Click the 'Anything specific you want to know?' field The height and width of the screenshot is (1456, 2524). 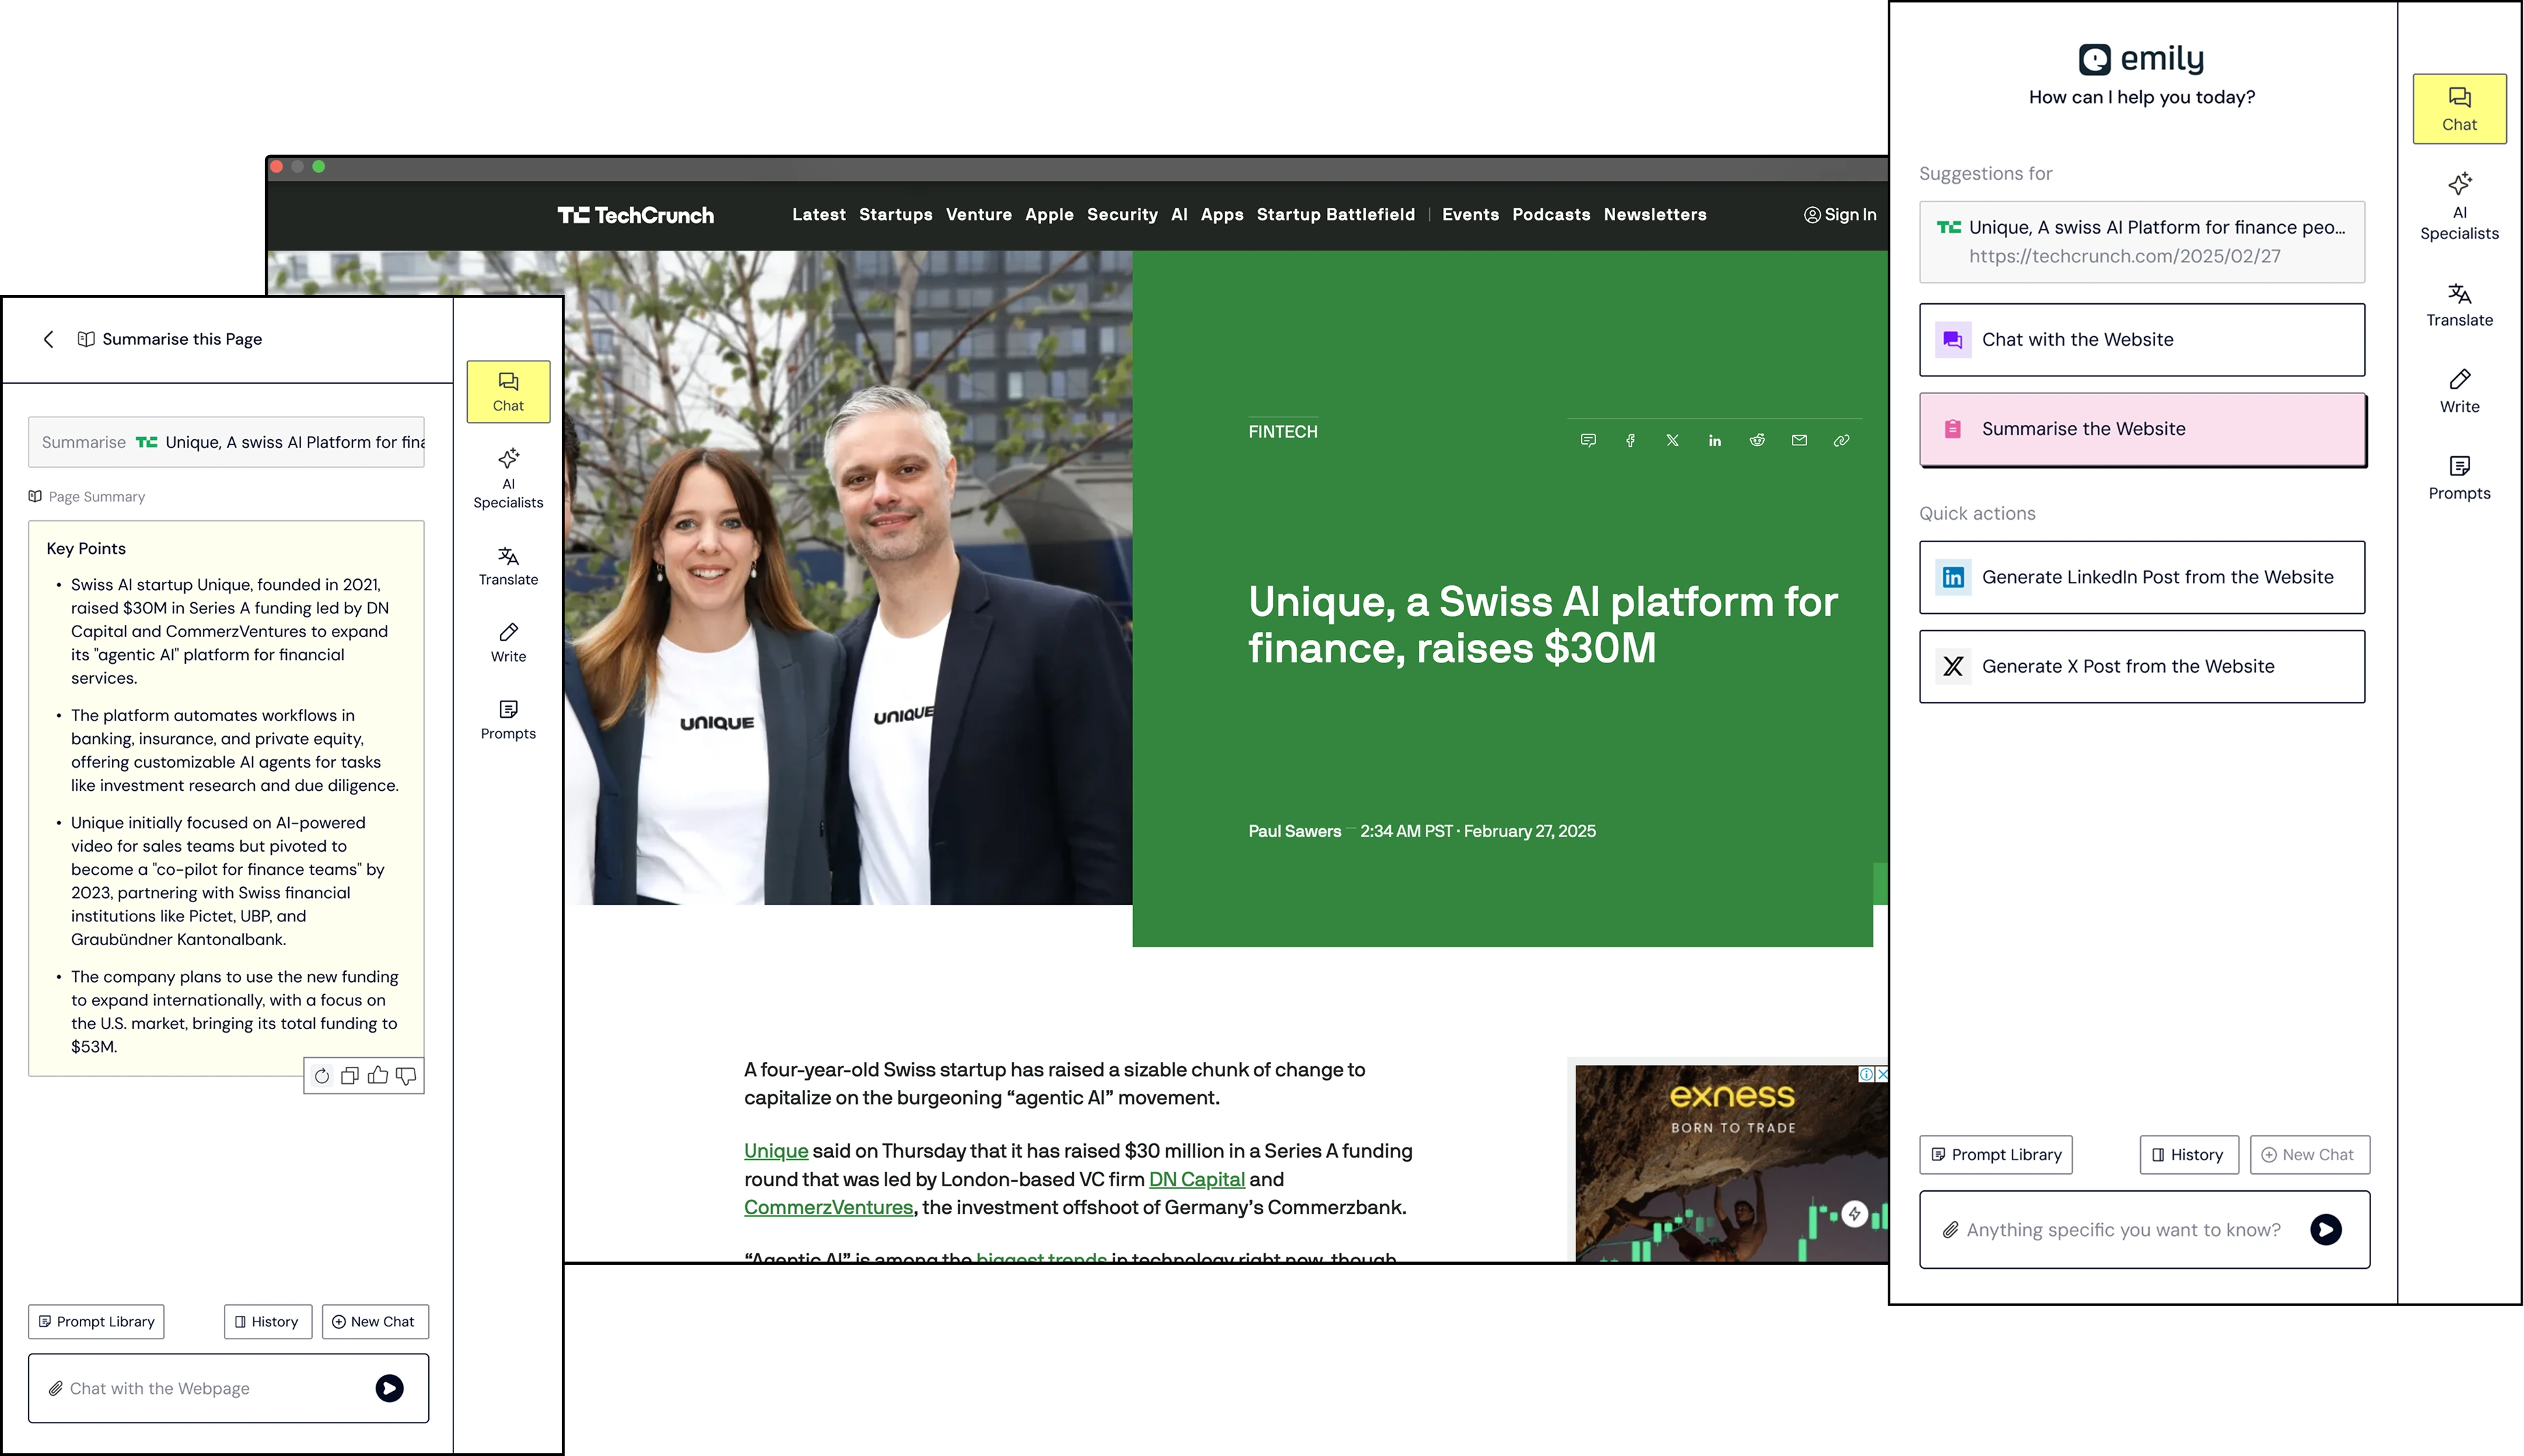coord(2123,1230)
